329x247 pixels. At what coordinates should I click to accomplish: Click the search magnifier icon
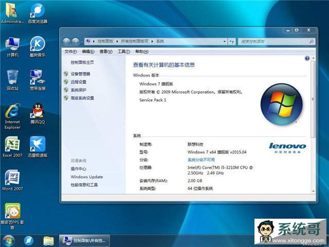(312, 41)
